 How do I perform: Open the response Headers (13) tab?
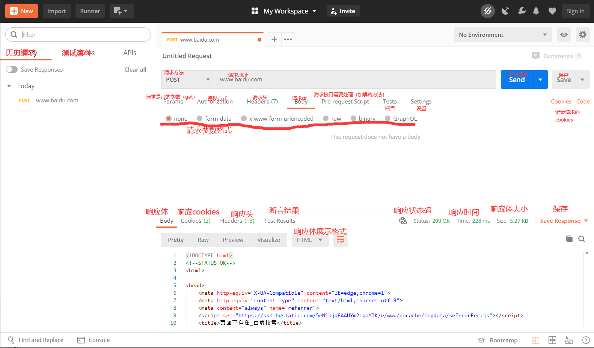pos(237,220)
